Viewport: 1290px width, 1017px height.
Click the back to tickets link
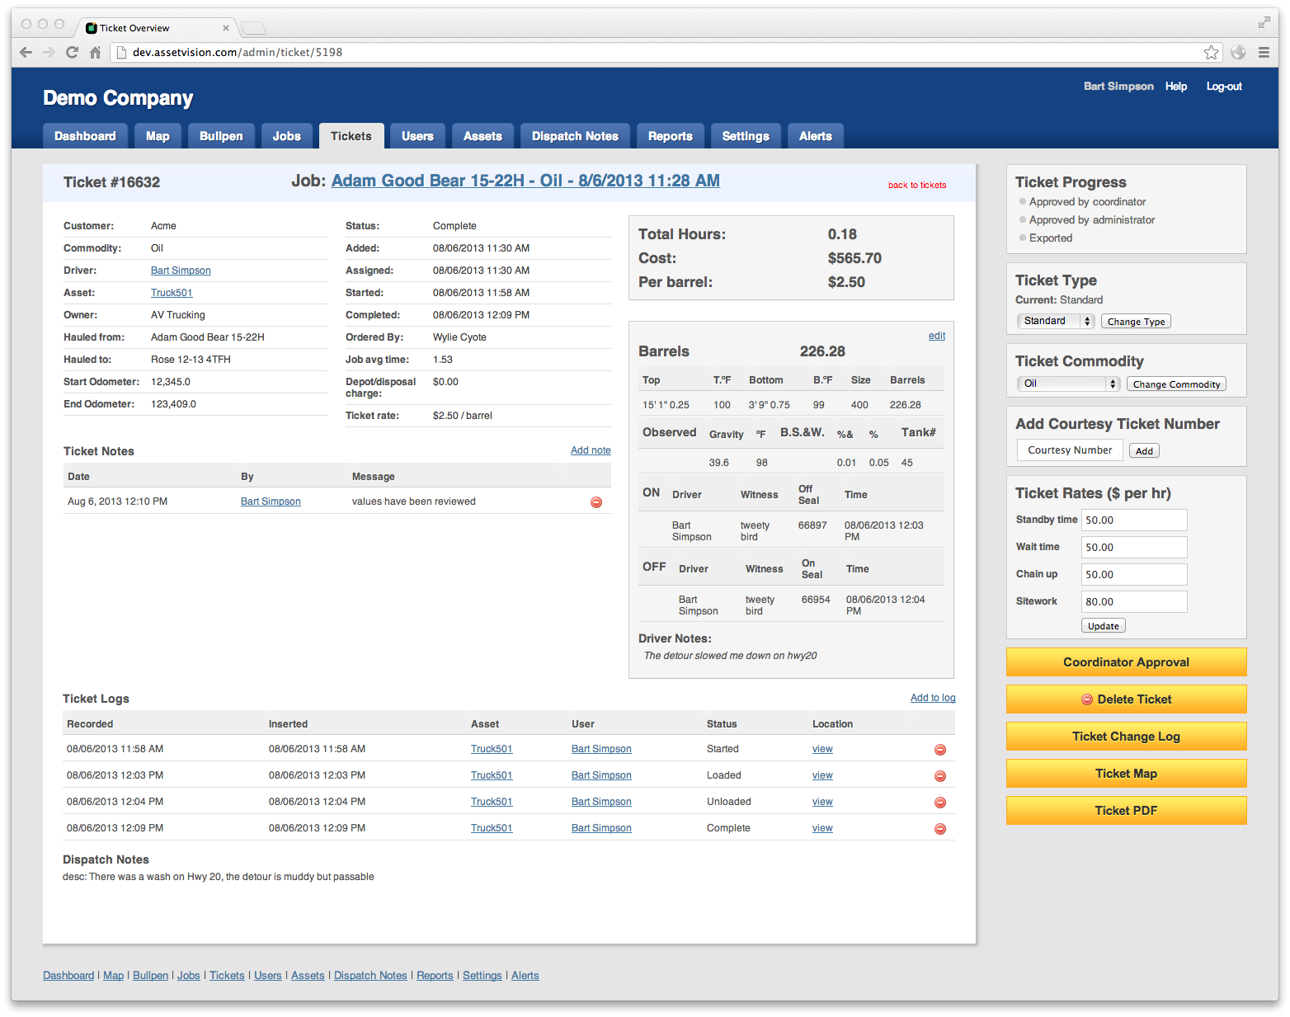917,185
